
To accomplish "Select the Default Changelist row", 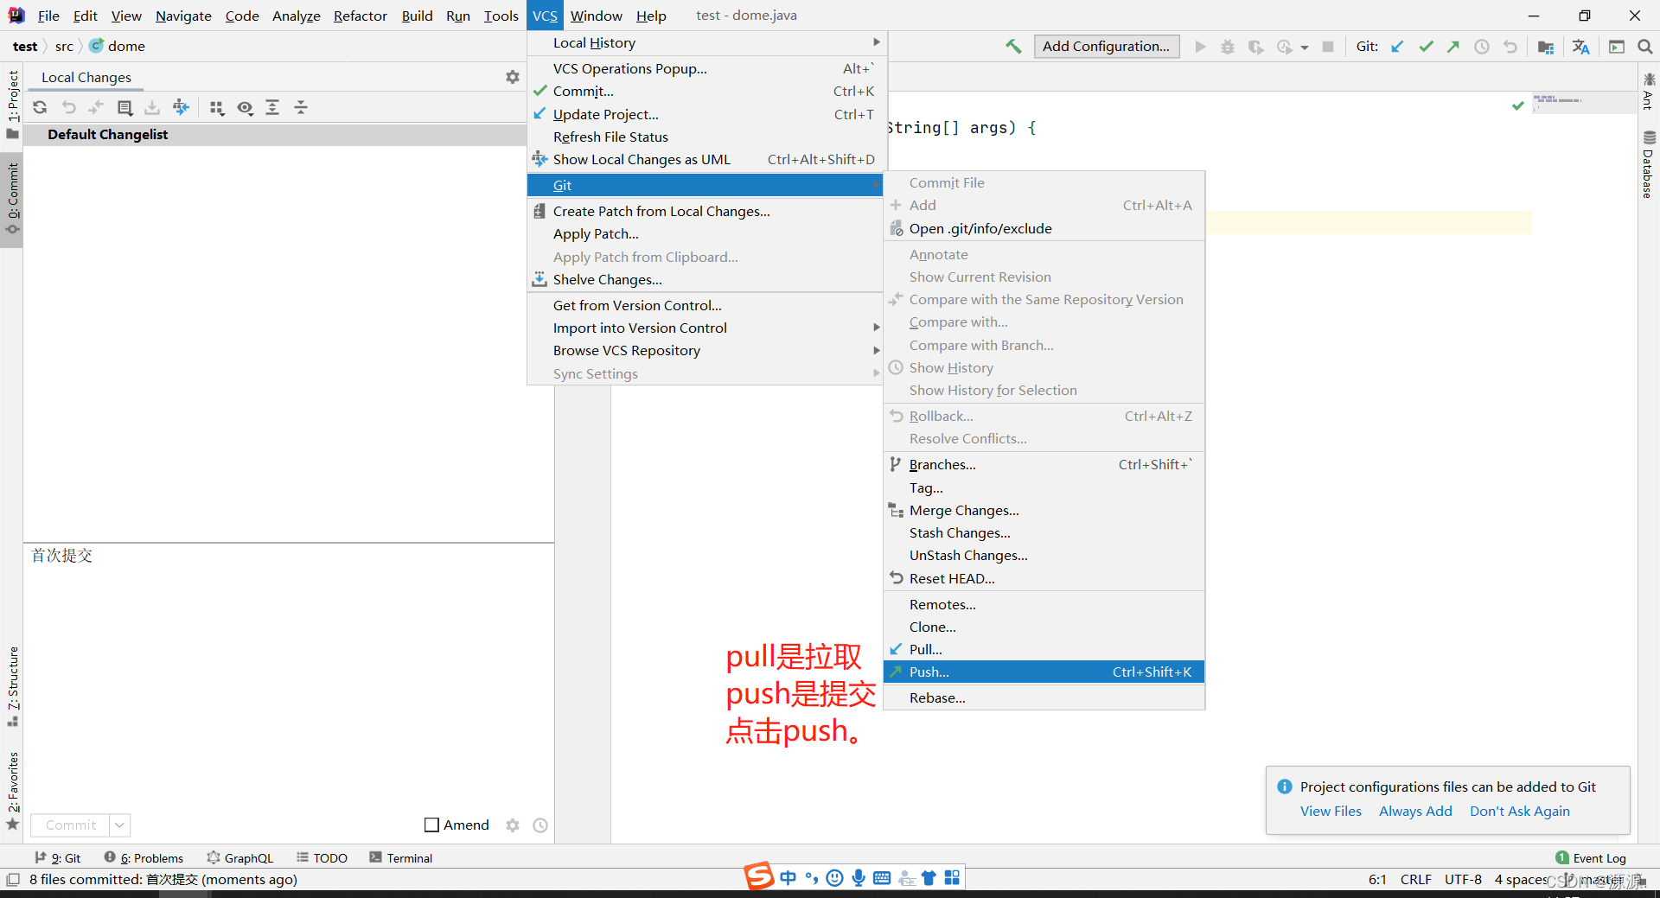I will pyautogui.click(x=275, y=134).
